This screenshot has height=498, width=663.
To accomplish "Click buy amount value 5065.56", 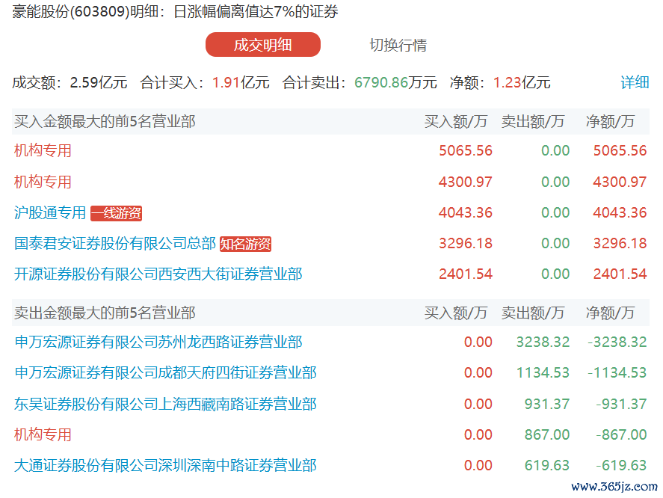I will [466, 150].
